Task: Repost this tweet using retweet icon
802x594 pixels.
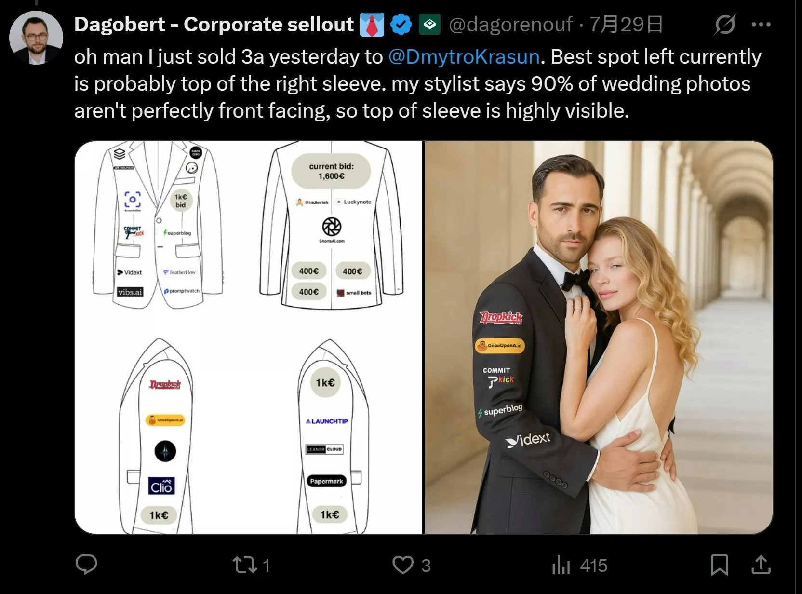Action: pos(245,565)
